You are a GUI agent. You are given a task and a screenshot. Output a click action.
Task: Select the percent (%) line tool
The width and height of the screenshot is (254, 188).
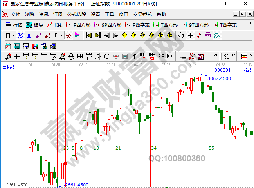tap(227, 57)
